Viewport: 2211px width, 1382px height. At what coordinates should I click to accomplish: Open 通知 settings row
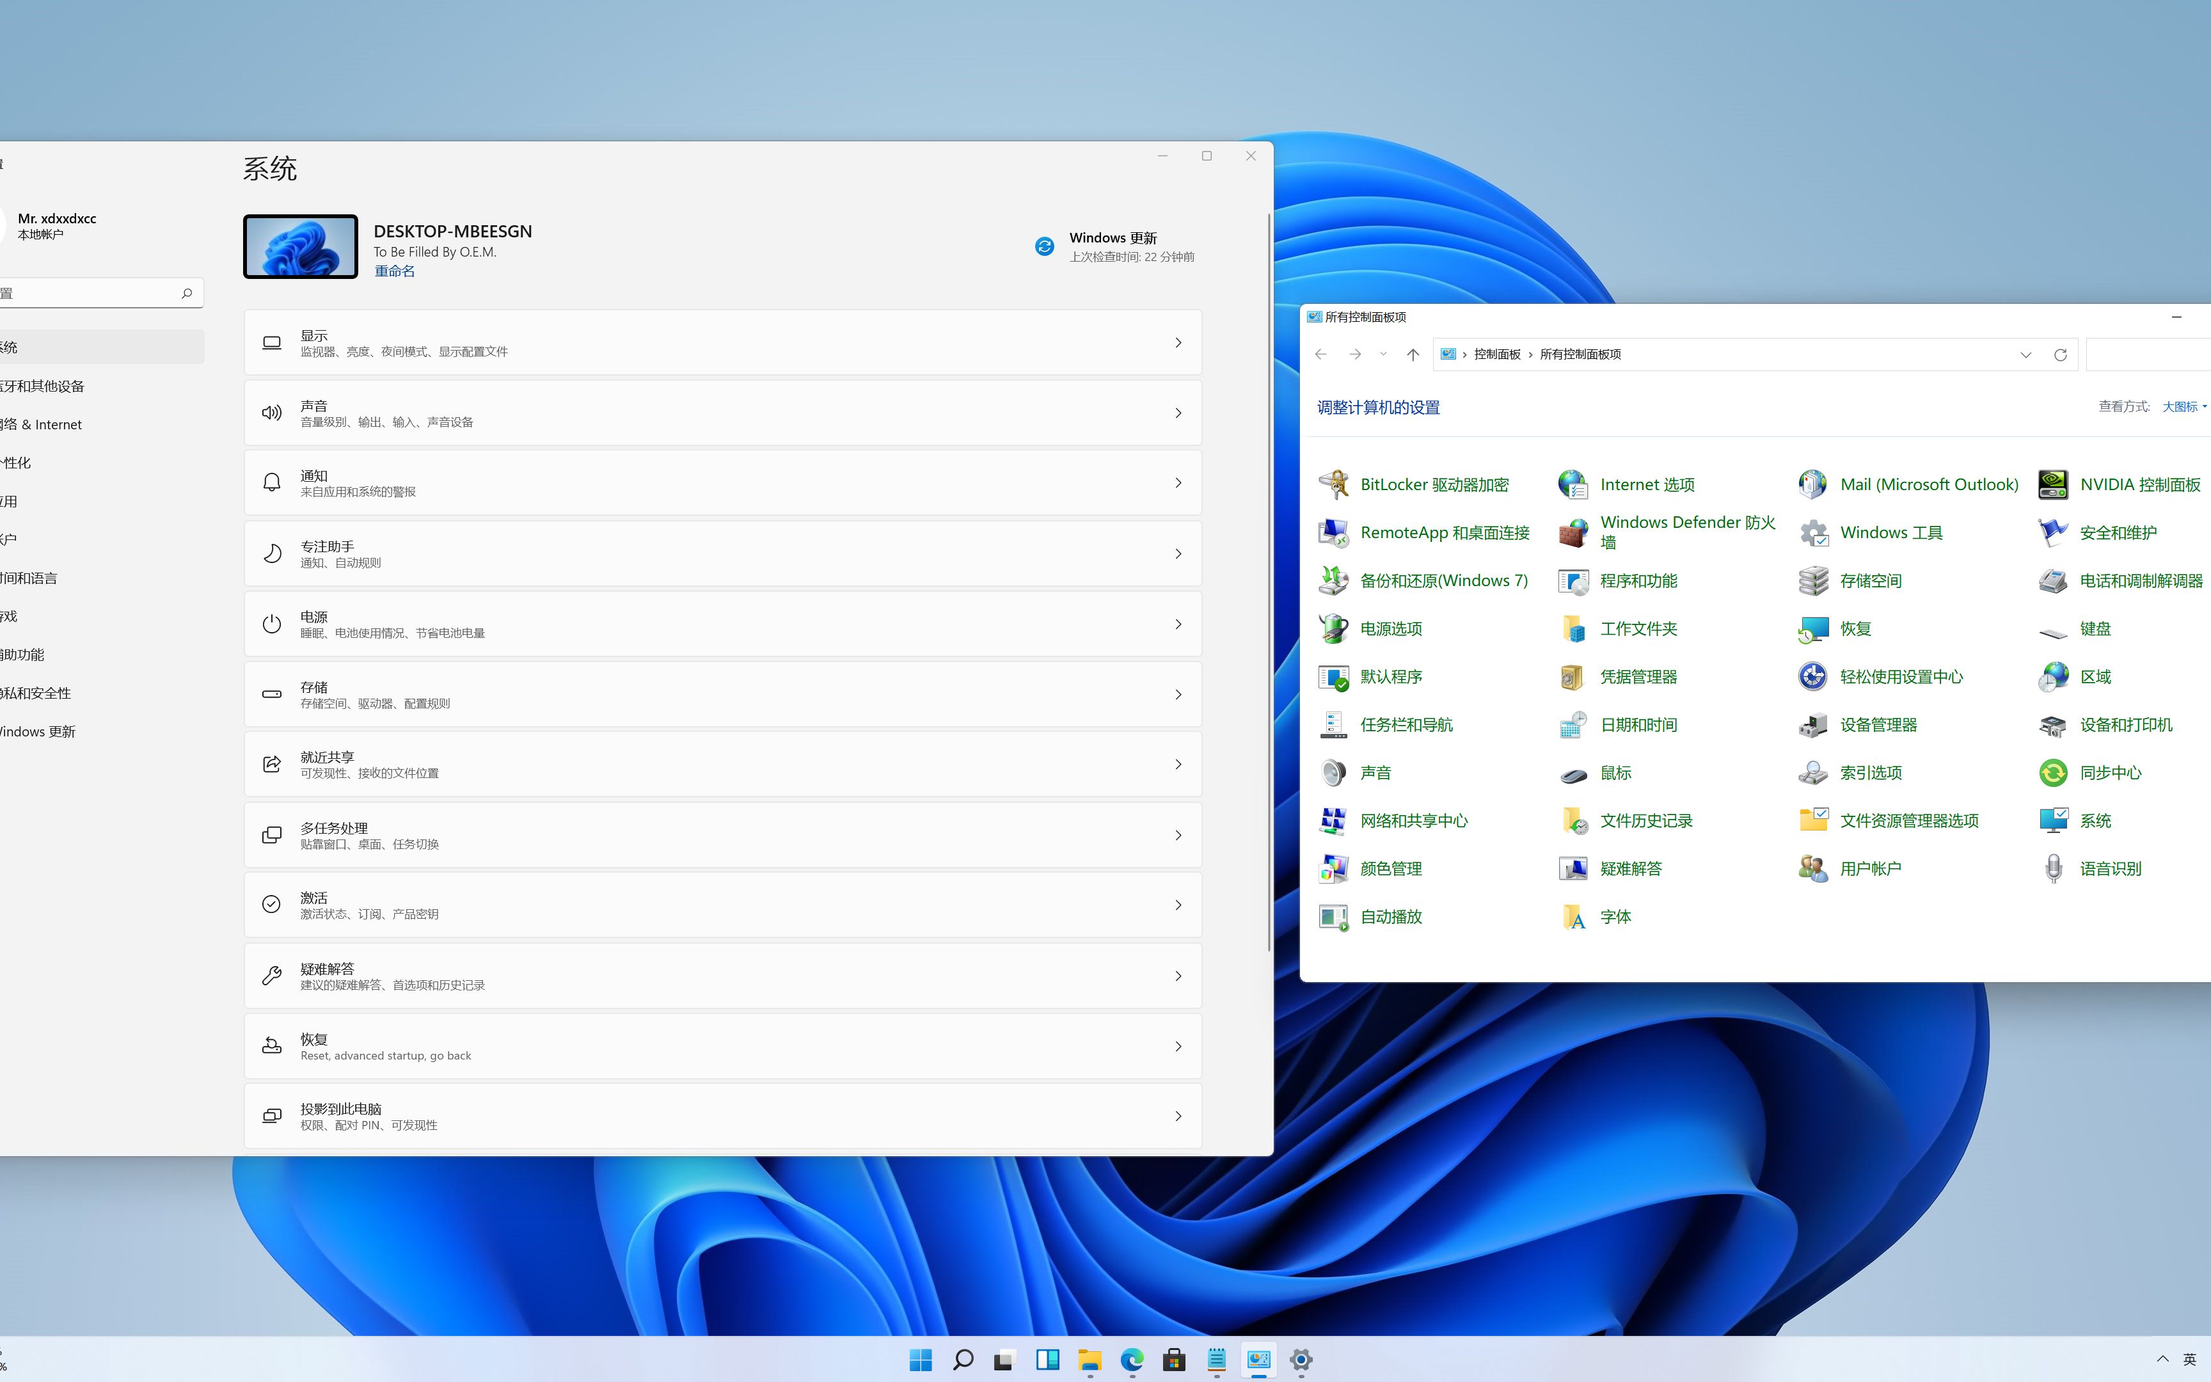click(x=723, y=482)
